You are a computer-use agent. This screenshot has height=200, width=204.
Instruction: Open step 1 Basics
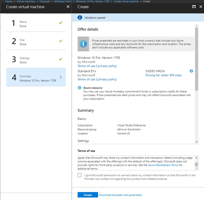click(36, 23)
